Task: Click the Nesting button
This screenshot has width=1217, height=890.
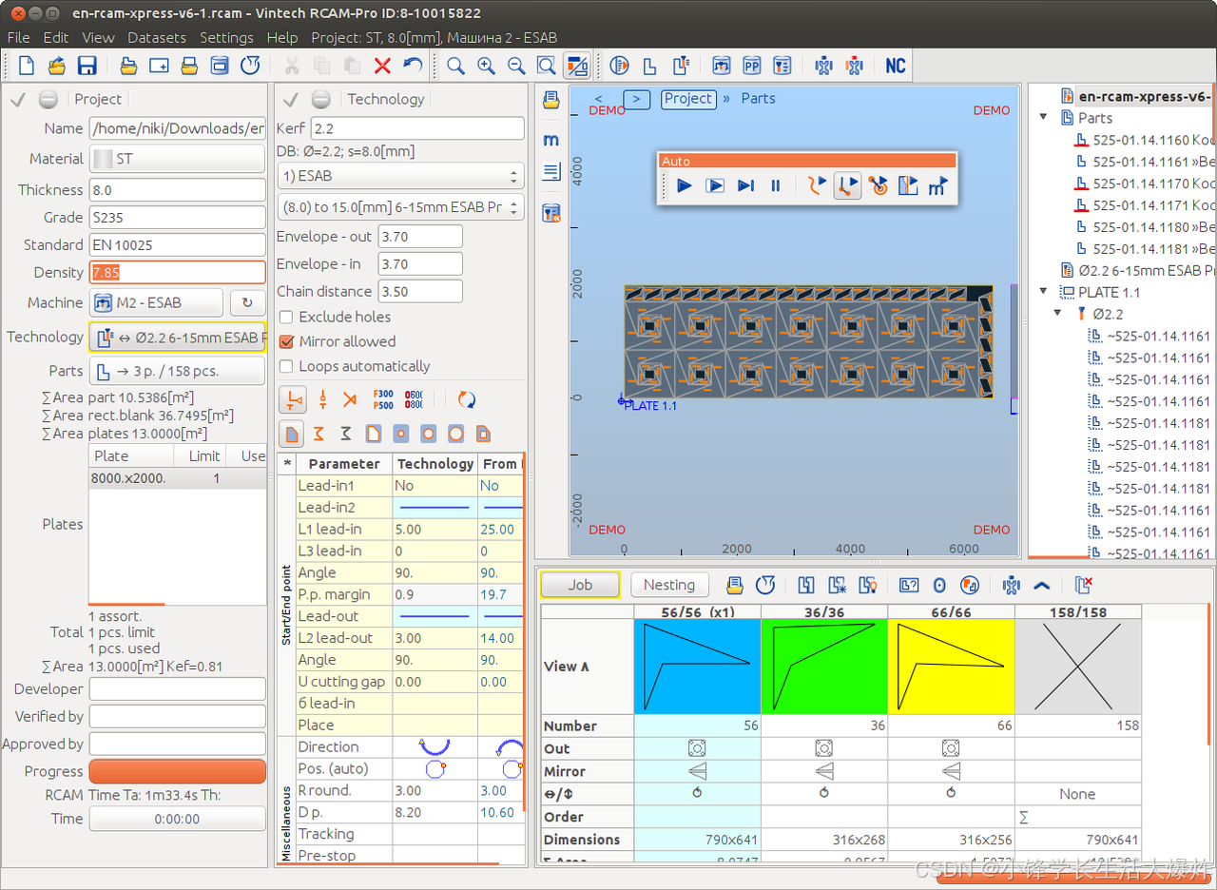Action: (668, 585)
